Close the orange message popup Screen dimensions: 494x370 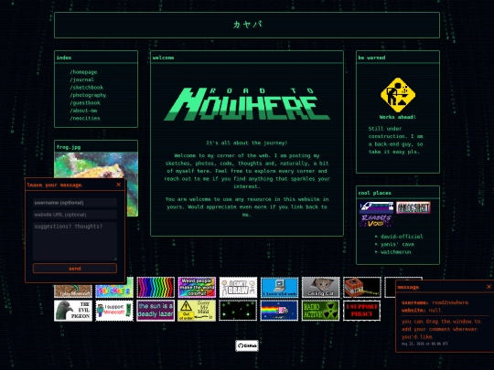[x=489, y=287]
